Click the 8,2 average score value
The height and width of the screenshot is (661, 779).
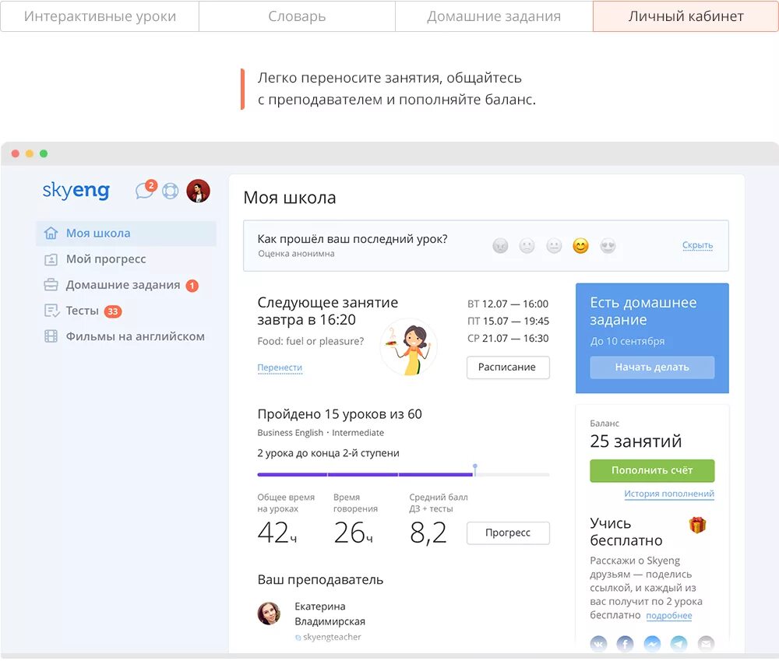point(428,533)
